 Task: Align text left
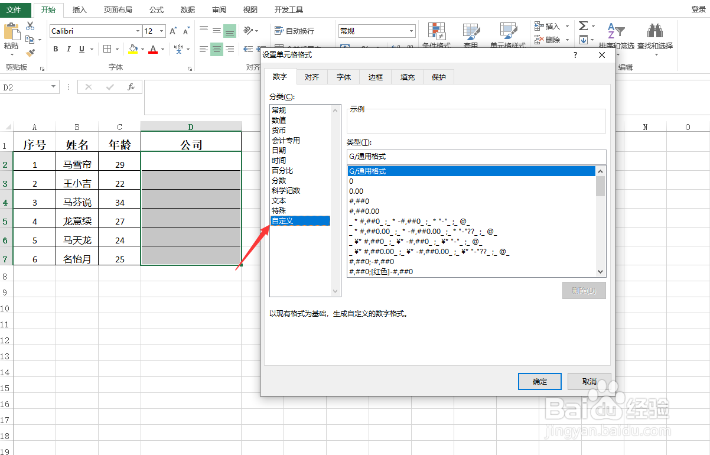pos(204,49)
